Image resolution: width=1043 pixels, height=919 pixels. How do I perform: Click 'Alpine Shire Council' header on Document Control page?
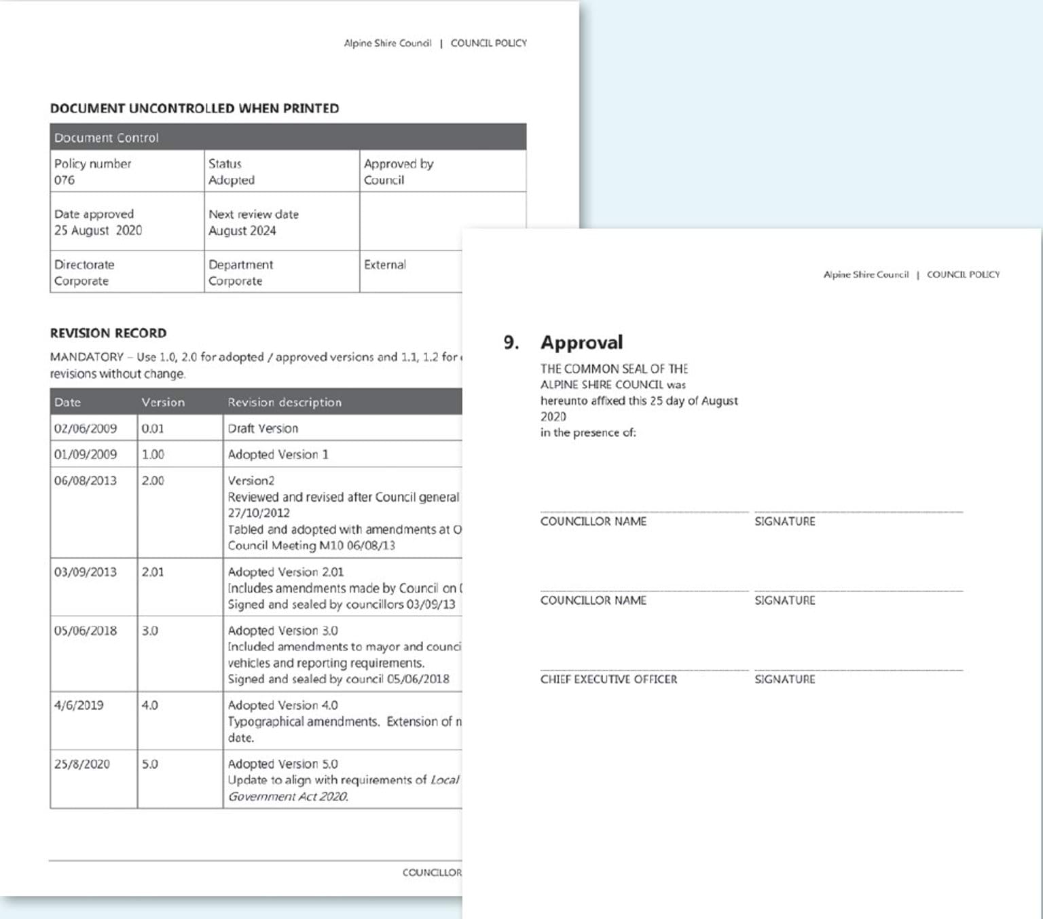tap(388, 43)
